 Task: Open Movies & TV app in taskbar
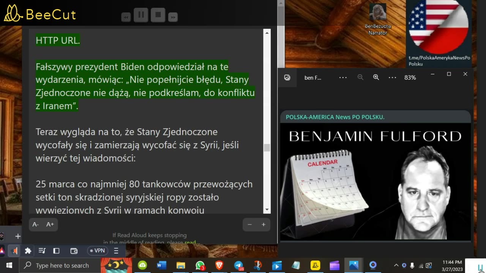coord(277,265)
